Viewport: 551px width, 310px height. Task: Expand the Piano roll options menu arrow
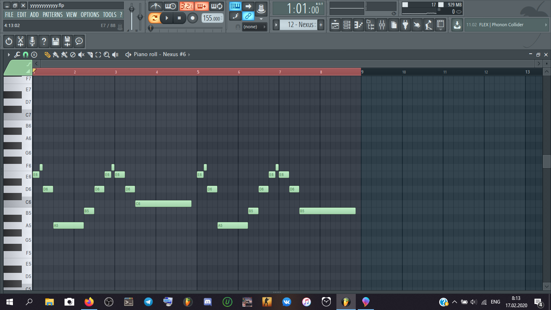pyautogui.click(x=9, y=54)
